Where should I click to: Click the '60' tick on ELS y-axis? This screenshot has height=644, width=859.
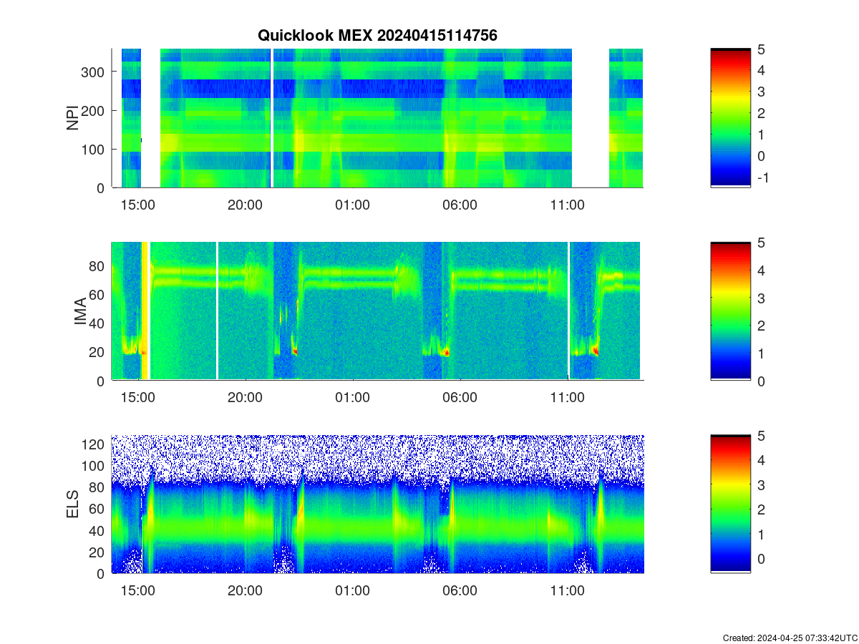tap(98, 509)
